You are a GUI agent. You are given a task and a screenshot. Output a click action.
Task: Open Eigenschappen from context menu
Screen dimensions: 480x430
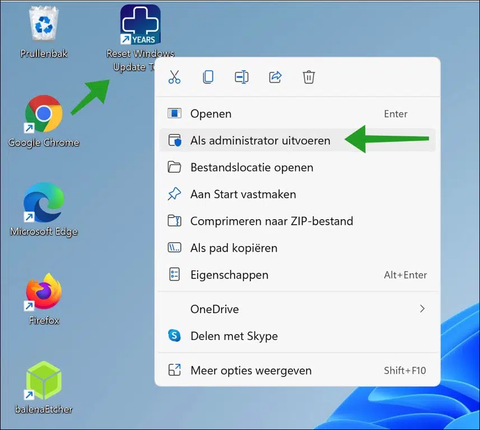pyautogui.click(x=297, y=275)
